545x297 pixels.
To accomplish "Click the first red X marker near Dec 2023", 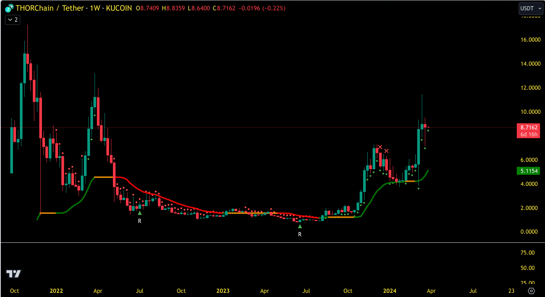I will [x=380, y=147].
